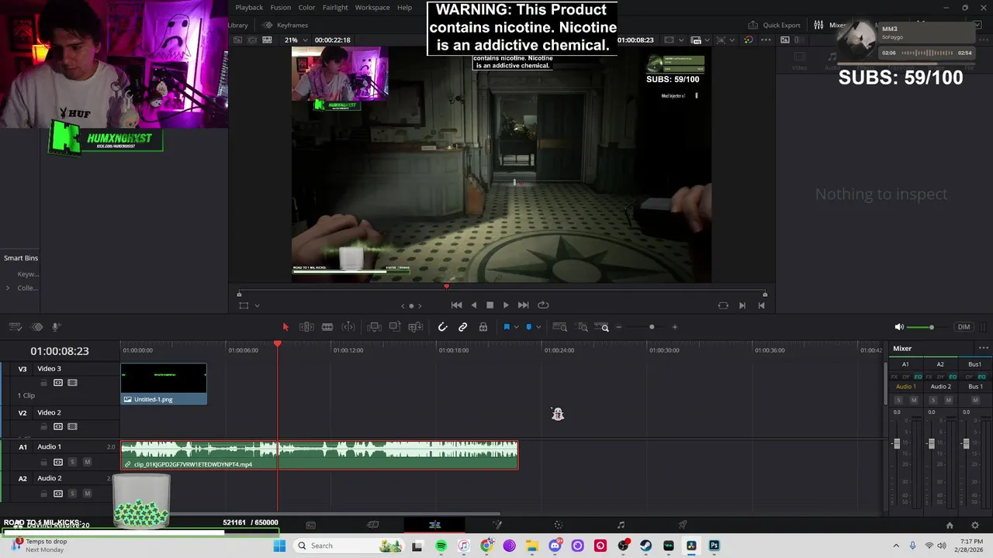The width and height of the screenshot is (993, 558).
Task: Select the mp4 audio clip on A1
Action: tap(320, 455)
